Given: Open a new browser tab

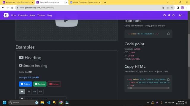Looking at the screenshot, I should [105, 2].
